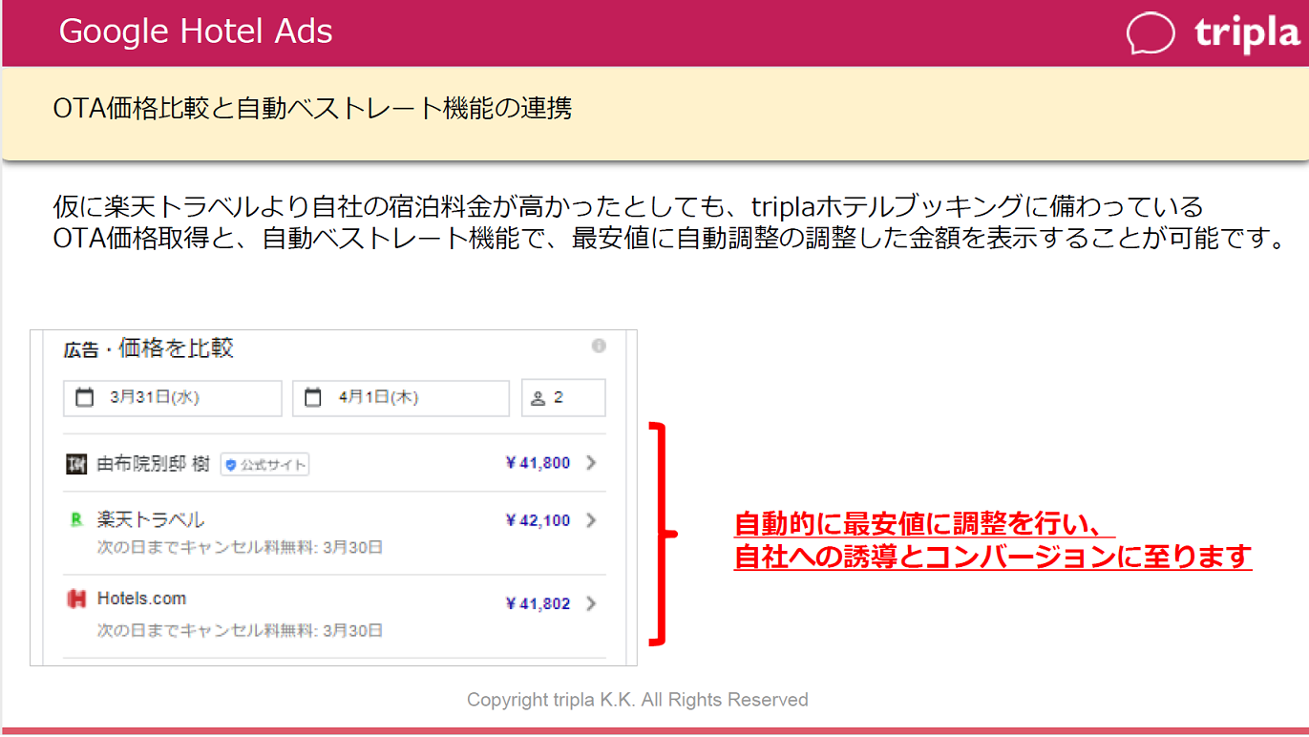Click the ¥41,802 price link
The height and width of the screenshot is (737, 1309).
coord(538,603)
